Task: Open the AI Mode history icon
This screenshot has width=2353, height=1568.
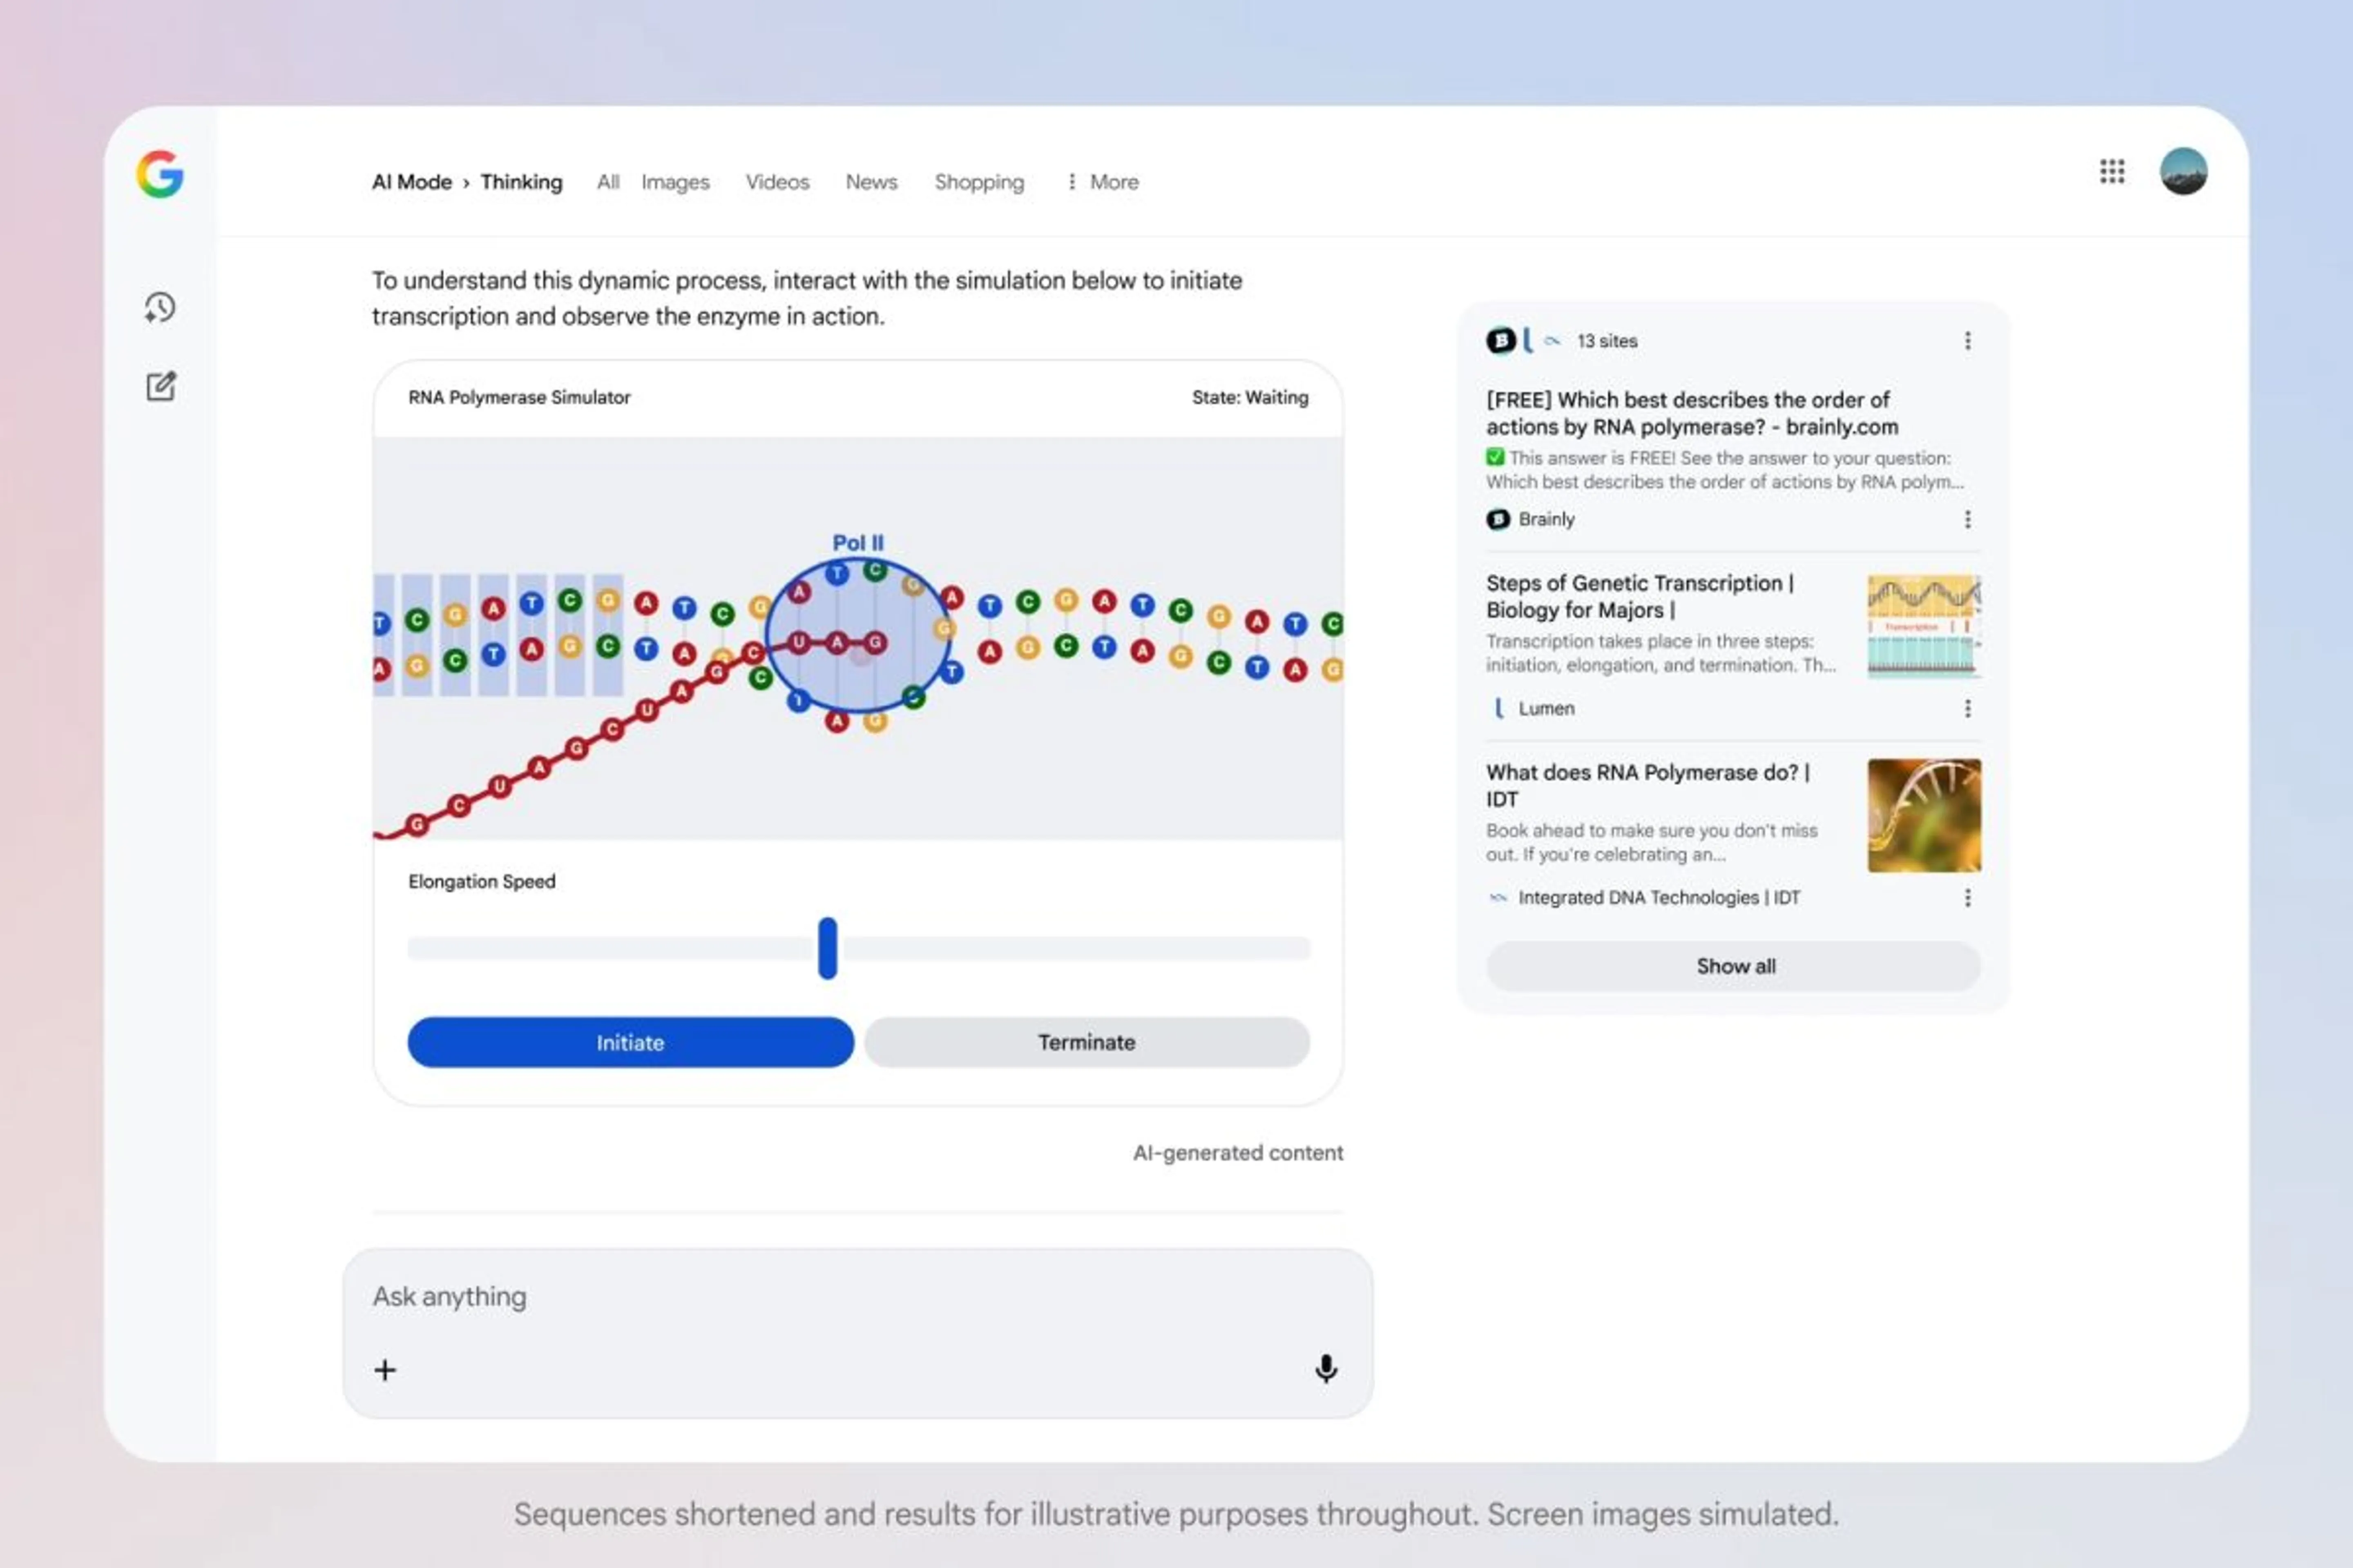Action: [x=160, y=307]
